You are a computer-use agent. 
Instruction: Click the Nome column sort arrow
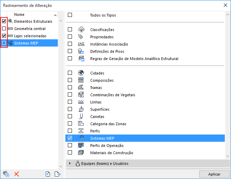pyautogui.click(x=55, y=15)
